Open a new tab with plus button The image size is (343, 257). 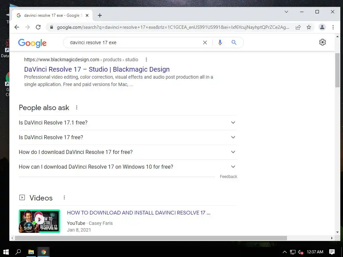click(100, 15)
